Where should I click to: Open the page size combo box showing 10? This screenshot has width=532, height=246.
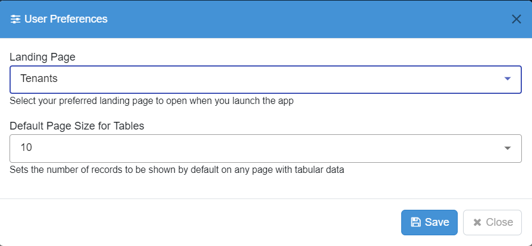coord(266,149)
